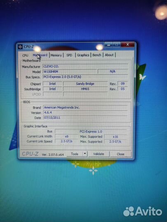Click the Sandy Bridge chipset field
The height and width of the screenshot is (222, 167).
click(85, 84)
